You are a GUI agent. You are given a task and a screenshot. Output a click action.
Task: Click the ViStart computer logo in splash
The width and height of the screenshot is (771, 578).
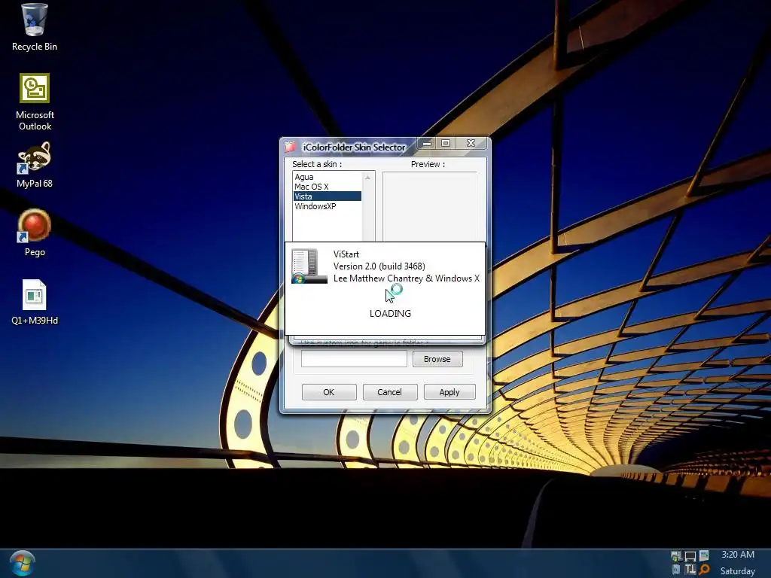point(309,266)
